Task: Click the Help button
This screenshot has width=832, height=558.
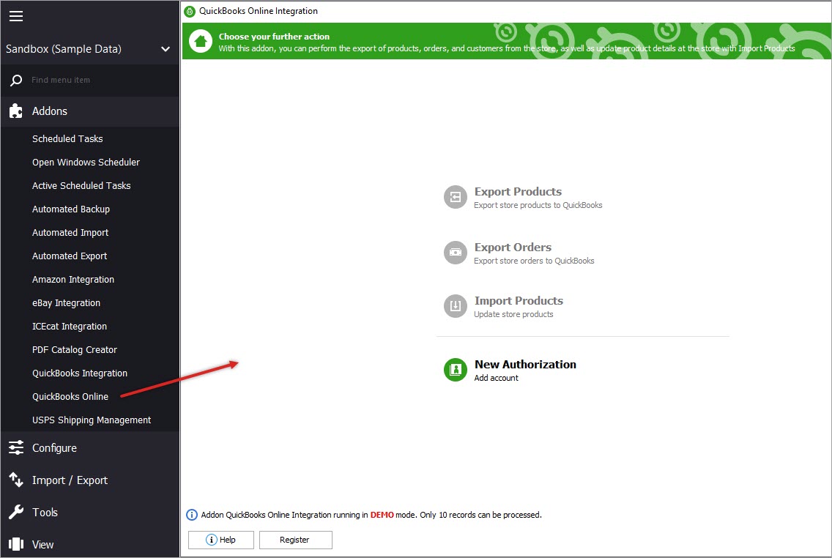Action: pos(220,540)
